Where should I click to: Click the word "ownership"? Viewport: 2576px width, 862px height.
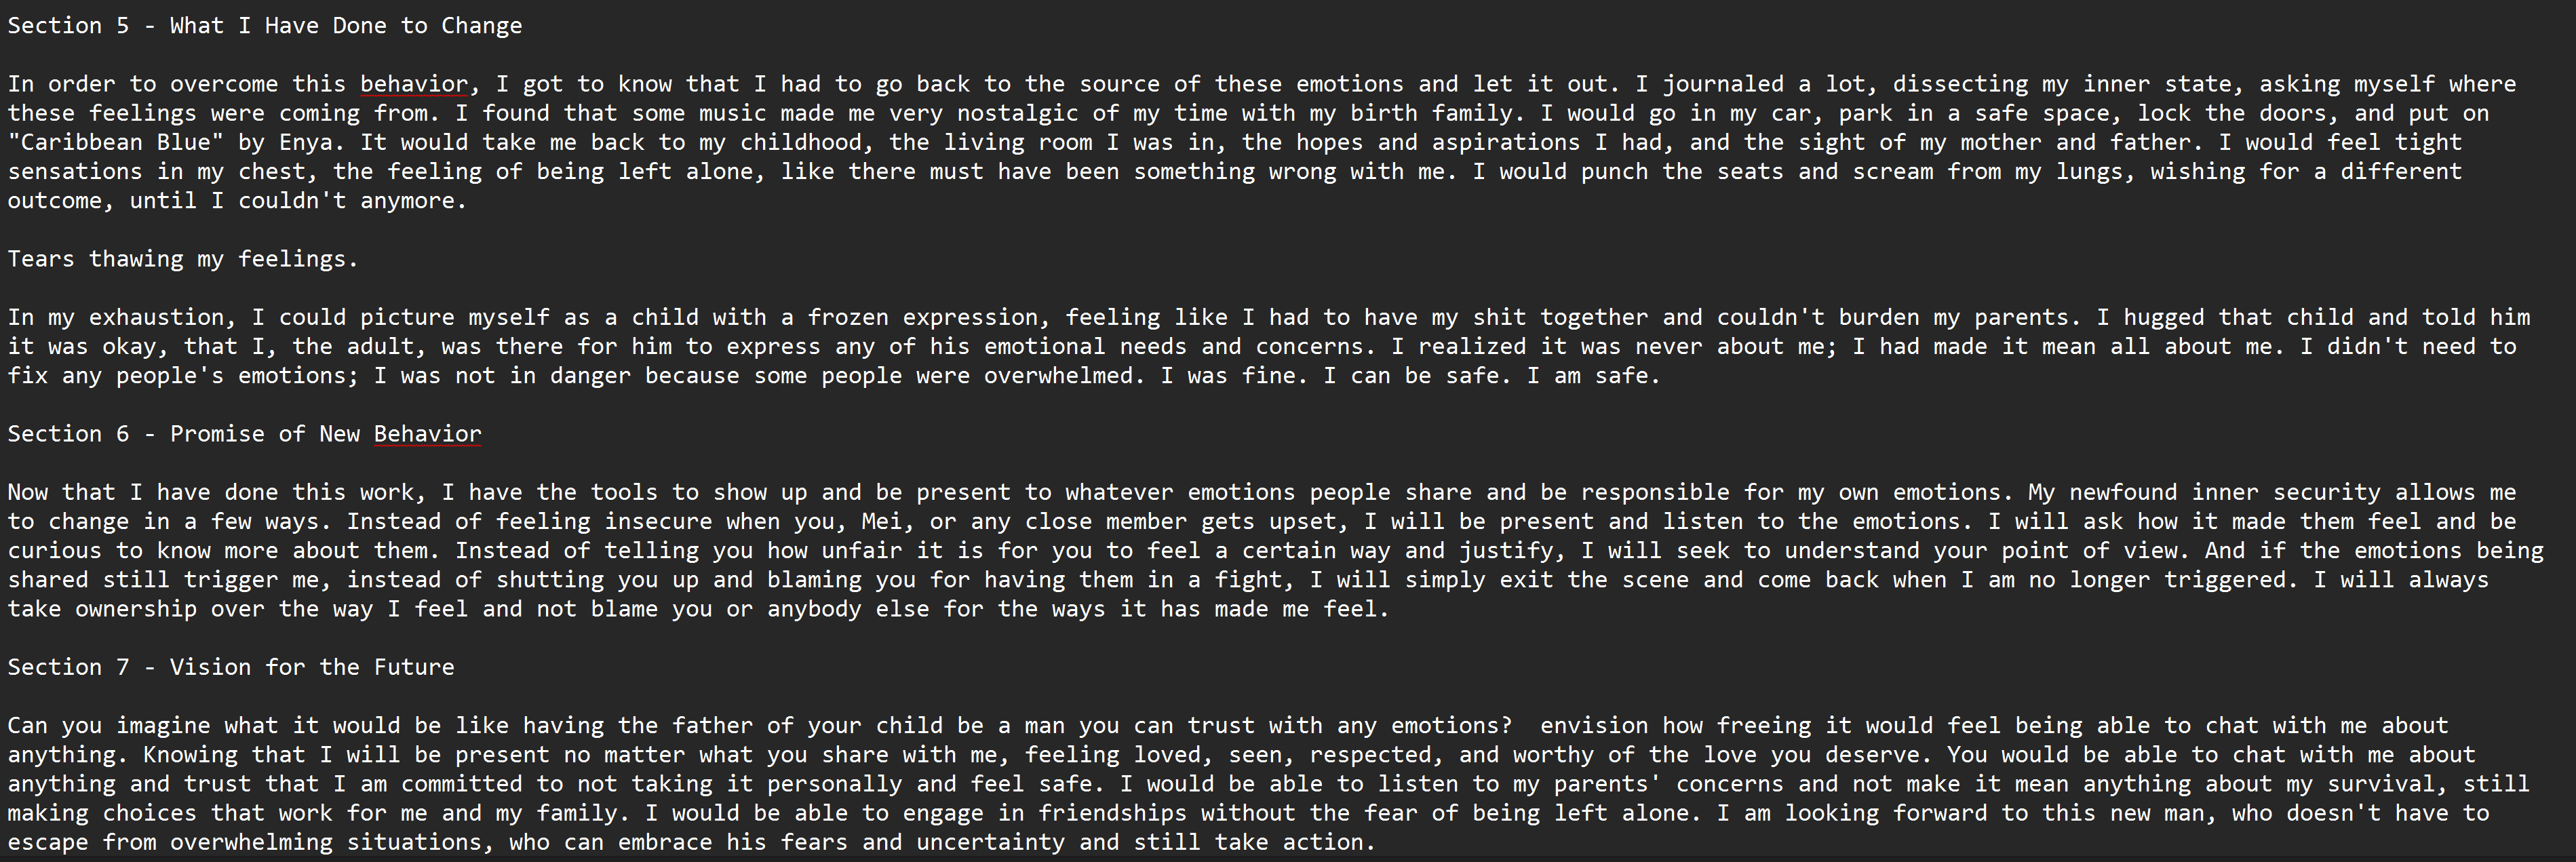pos(135,609)
